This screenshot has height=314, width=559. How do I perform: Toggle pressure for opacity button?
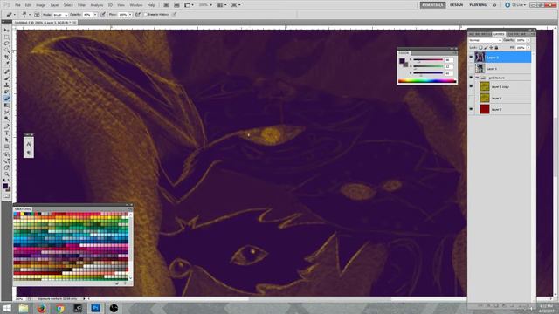point(103,15)
